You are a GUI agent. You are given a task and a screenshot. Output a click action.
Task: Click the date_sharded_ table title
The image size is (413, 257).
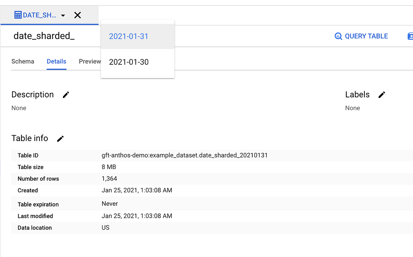coord(44,35)
